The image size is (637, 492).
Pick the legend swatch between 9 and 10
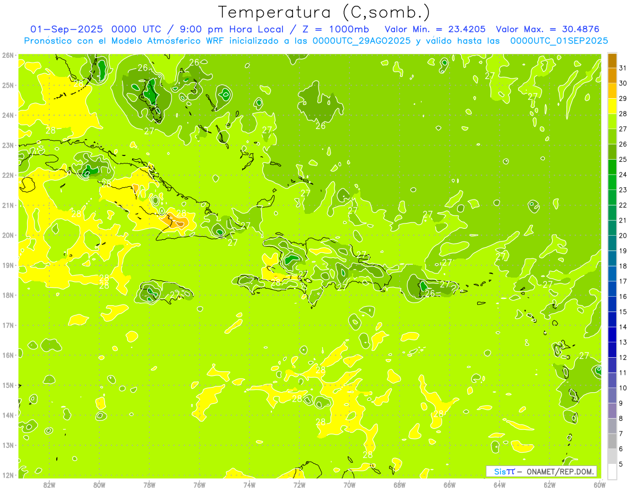(x=613, y=395)
